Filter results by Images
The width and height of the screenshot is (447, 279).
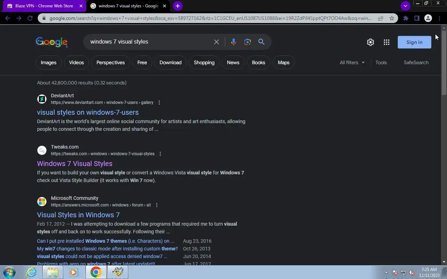49,62
